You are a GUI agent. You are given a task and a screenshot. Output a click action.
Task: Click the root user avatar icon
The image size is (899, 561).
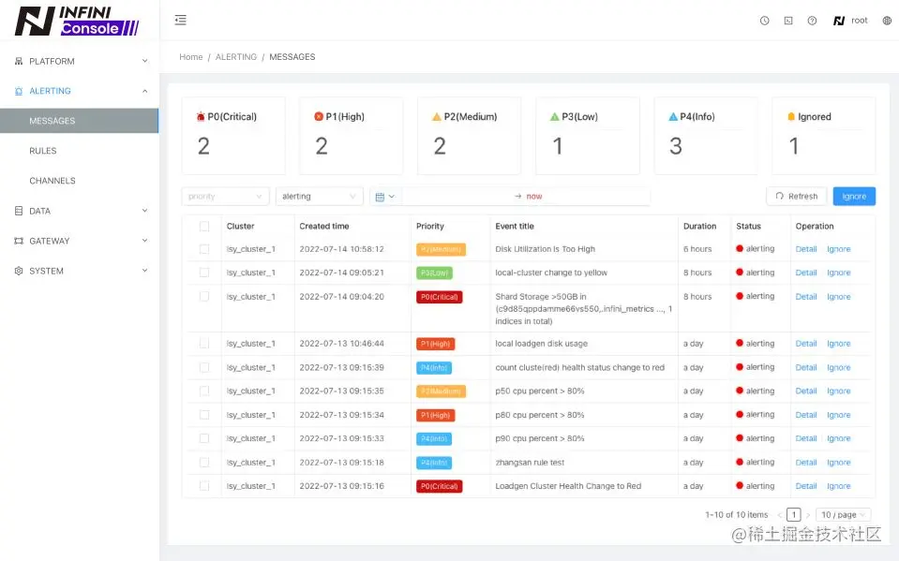839,21
